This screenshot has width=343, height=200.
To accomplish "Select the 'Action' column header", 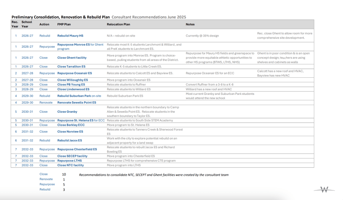I will click(44, 24).
